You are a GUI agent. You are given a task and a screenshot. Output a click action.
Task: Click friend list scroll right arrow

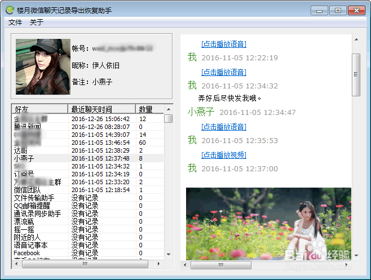[158, 264]
